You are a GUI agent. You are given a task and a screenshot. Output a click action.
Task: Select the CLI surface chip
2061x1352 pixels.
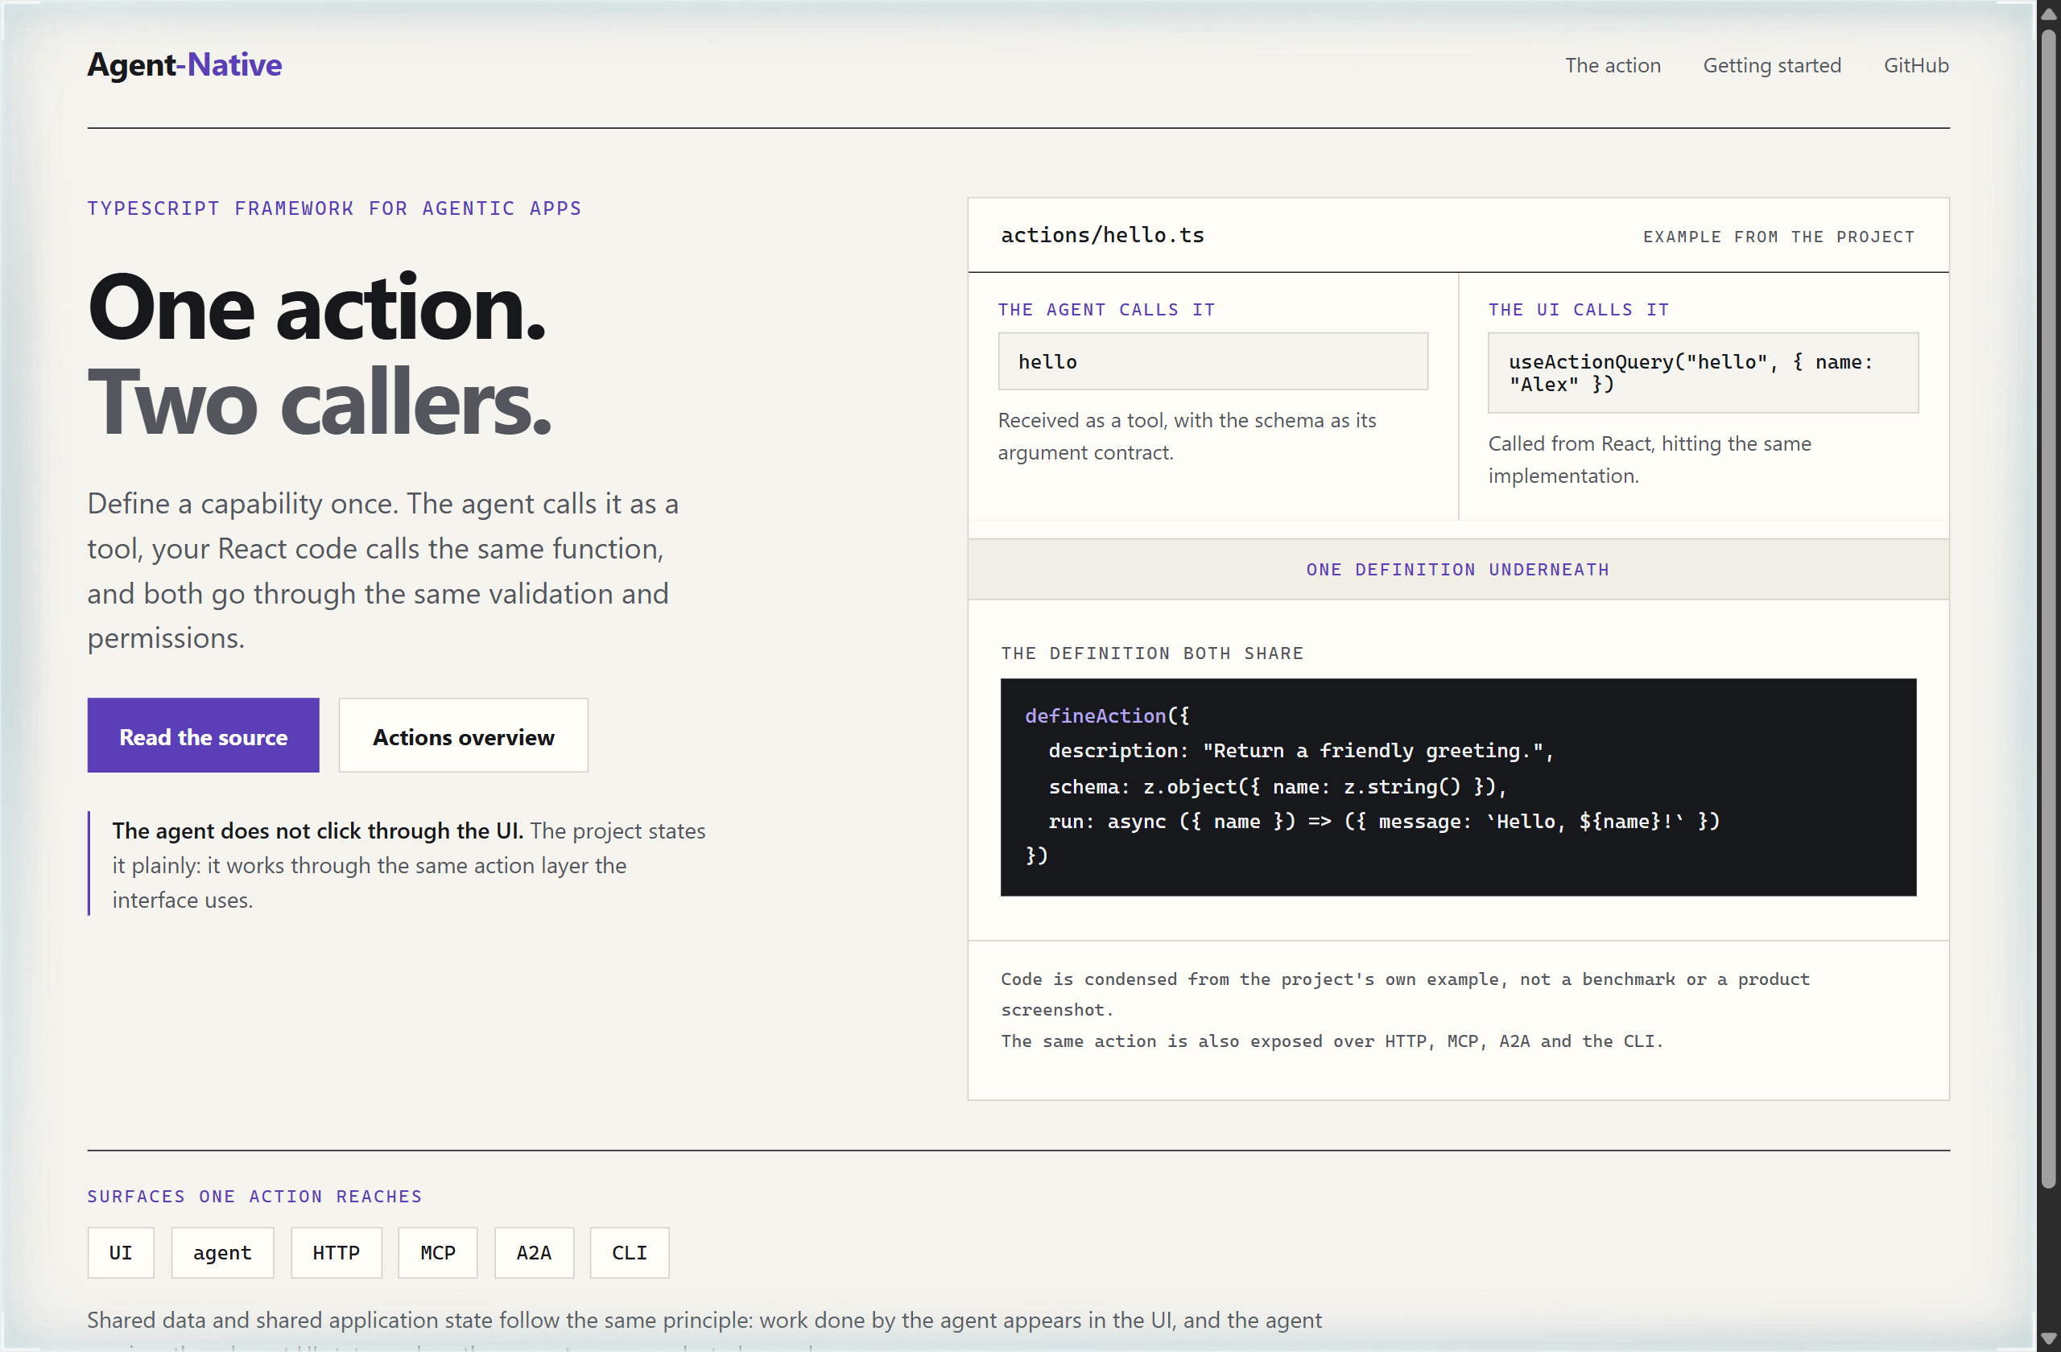630,1252
